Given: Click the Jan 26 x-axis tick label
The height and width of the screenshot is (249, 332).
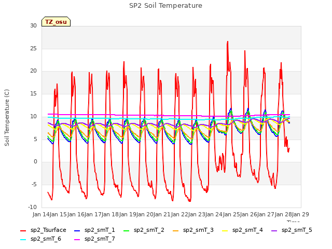Looking at the screenshot, I should pos(249,214).
